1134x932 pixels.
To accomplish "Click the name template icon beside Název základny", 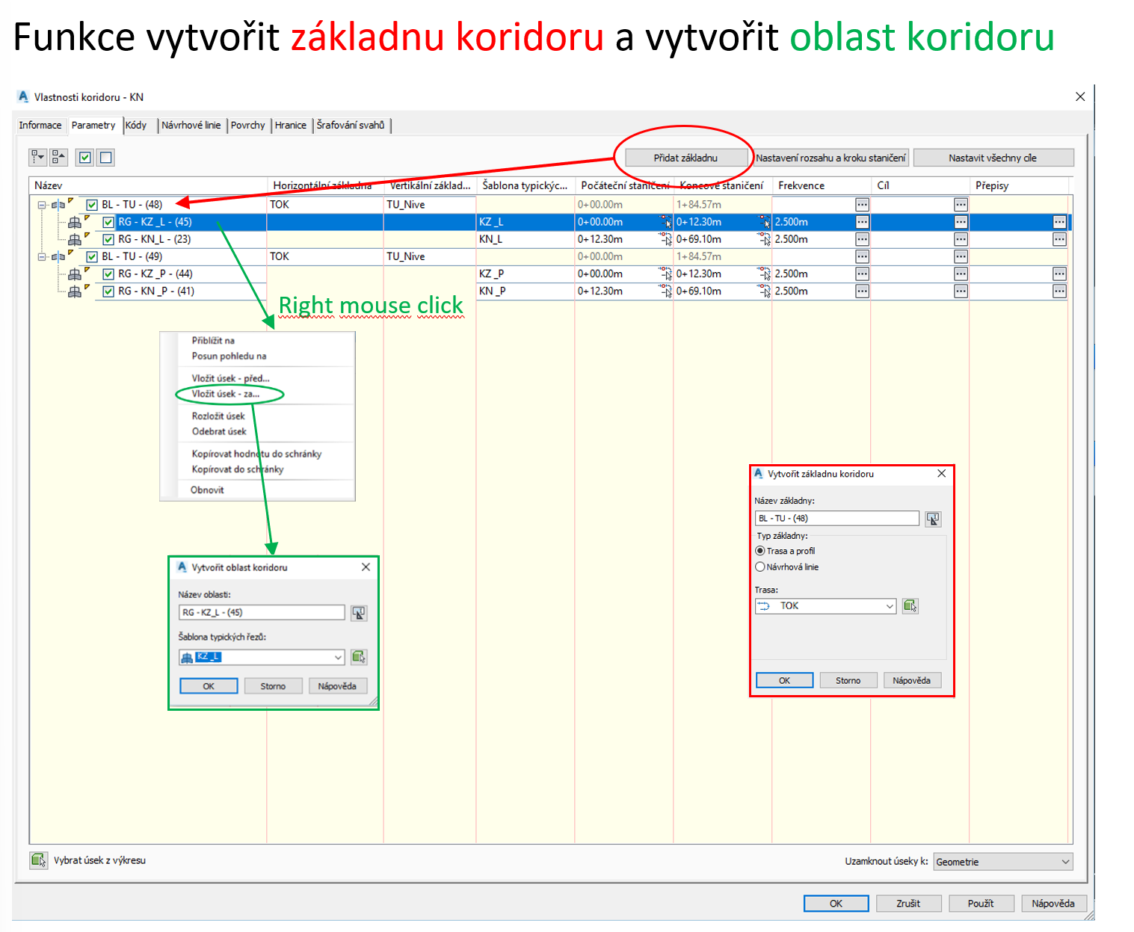I will coord(933,519).
